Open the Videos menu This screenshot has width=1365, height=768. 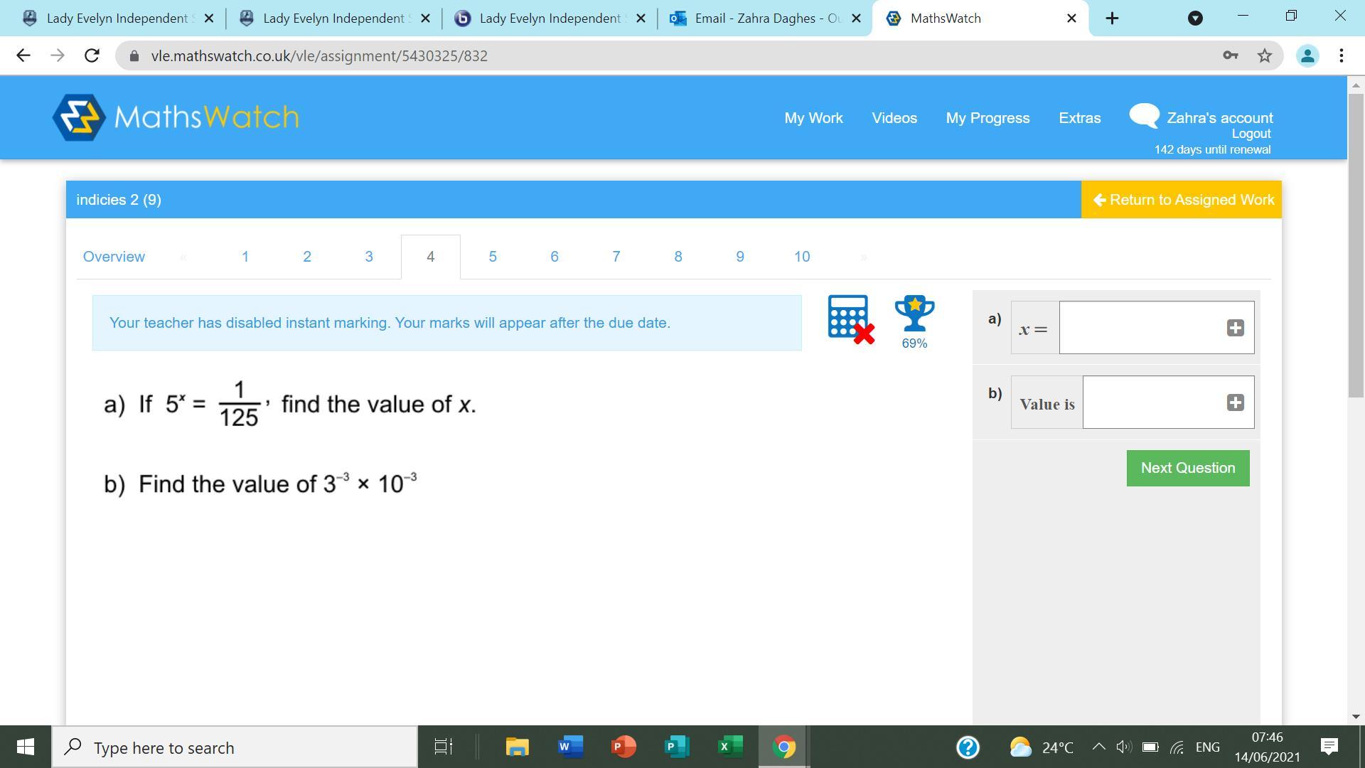(x=894, y=118)
